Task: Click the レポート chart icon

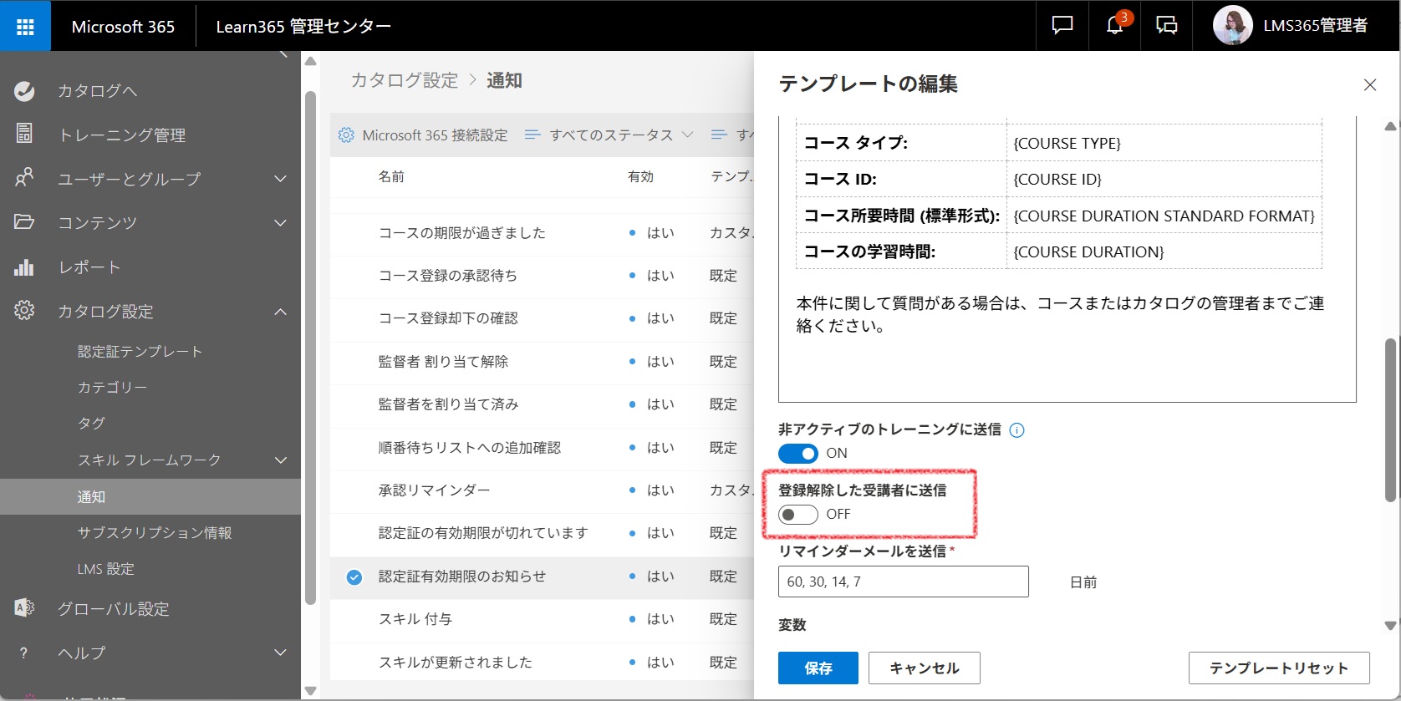Action: click(x=24, y=267)
